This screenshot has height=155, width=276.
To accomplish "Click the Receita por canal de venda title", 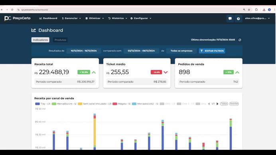I will [54, 98].
